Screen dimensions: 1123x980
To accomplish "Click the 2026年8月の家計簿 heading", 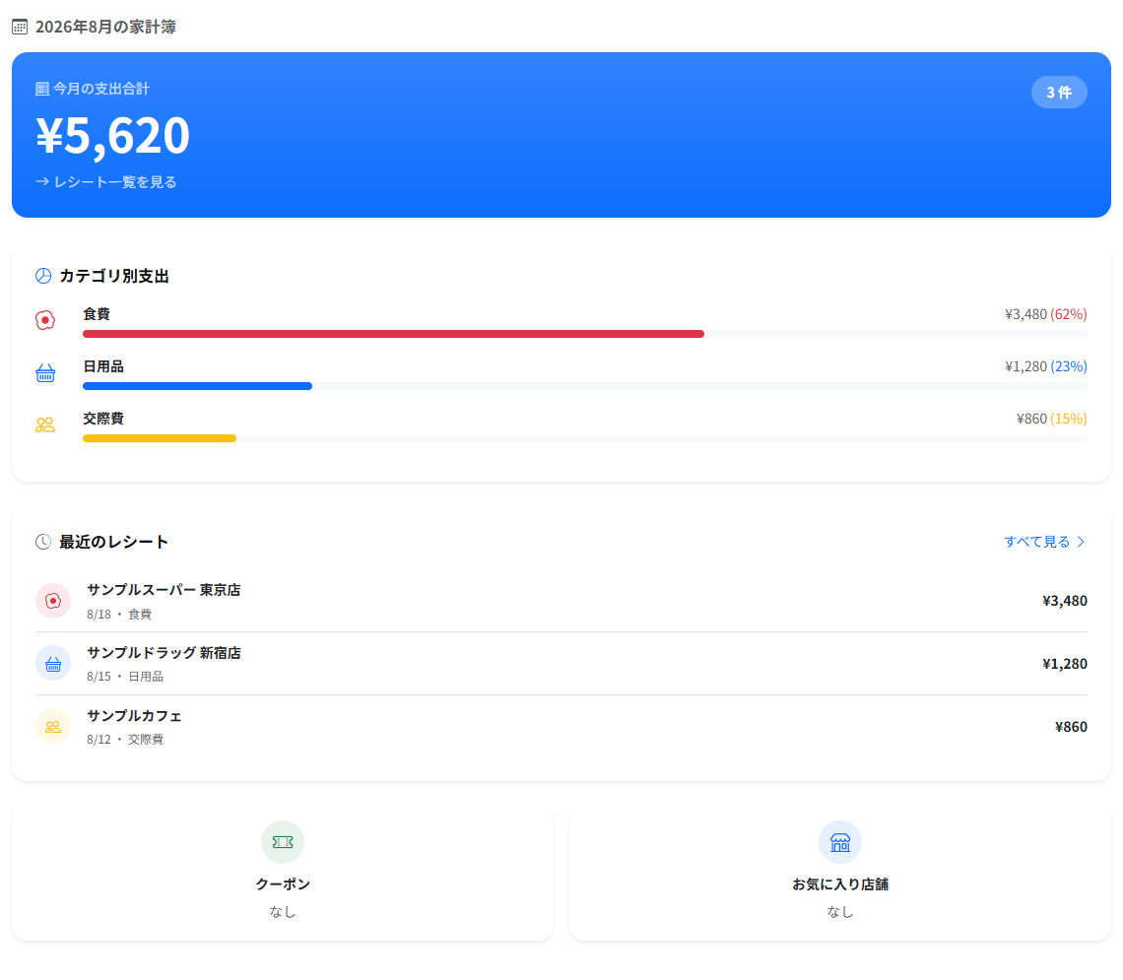I will click(x=105, y=28).
